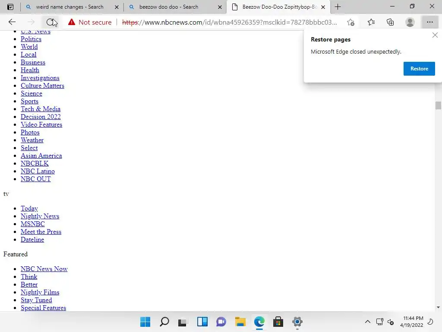Open the Nightly Films link
Screen dimensions: 442x332
pyautogui.click(x=40, y=292)
